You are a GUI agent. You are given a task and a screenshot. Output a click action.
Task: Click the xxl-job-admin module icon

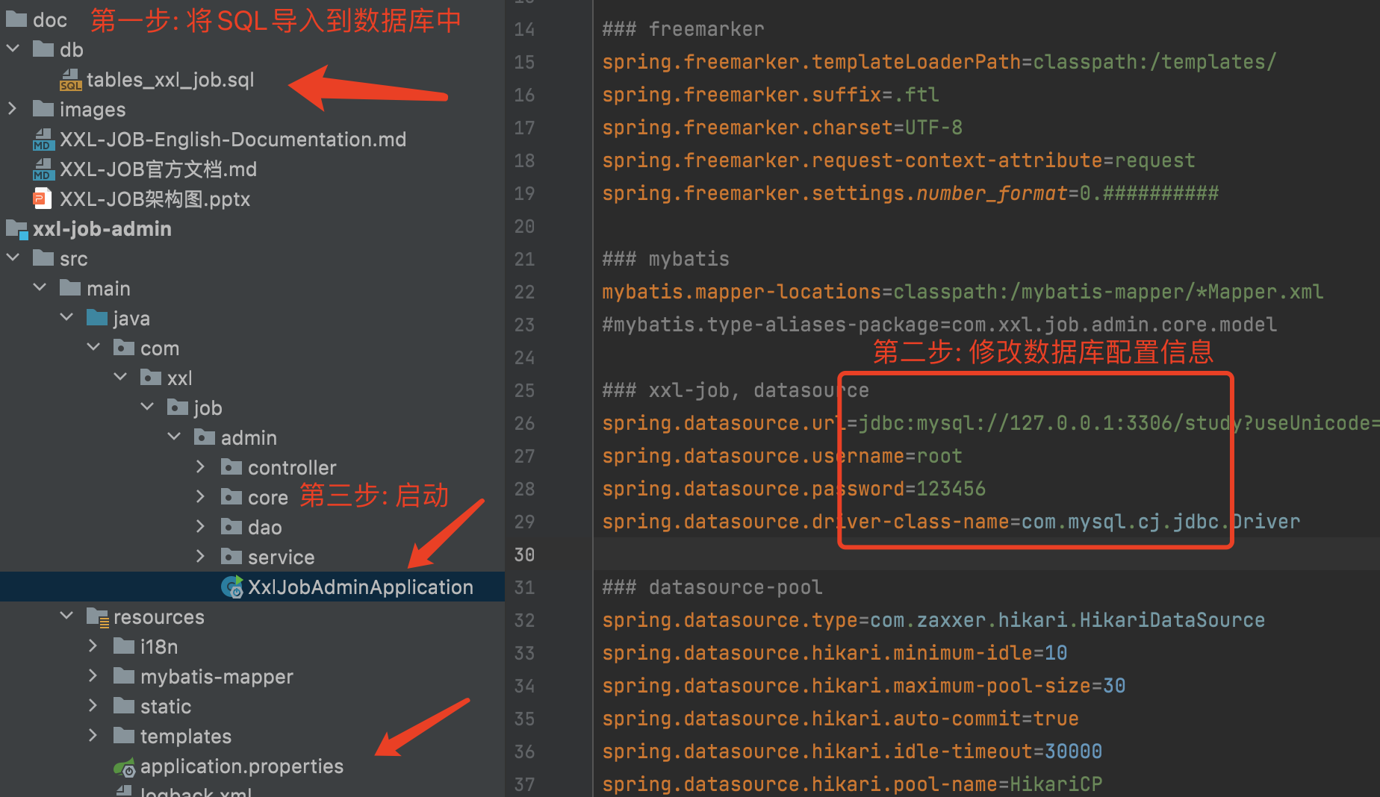tap(17, 230)
